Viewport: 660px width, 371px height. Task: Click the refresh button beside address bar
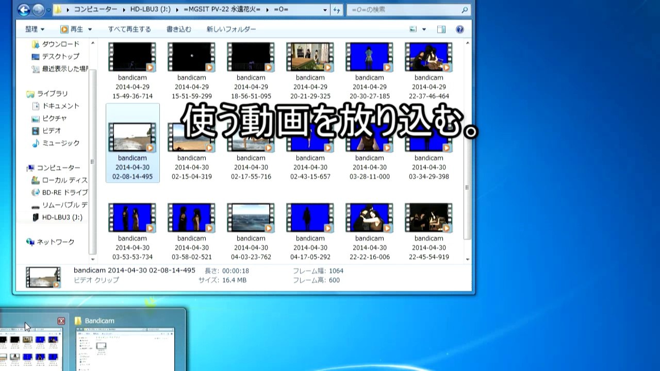337,9
